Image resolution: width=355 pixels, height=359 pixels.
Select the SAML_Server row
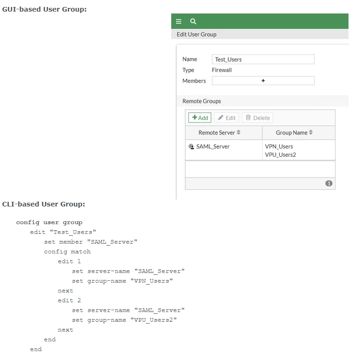click(x=260, y=150)
